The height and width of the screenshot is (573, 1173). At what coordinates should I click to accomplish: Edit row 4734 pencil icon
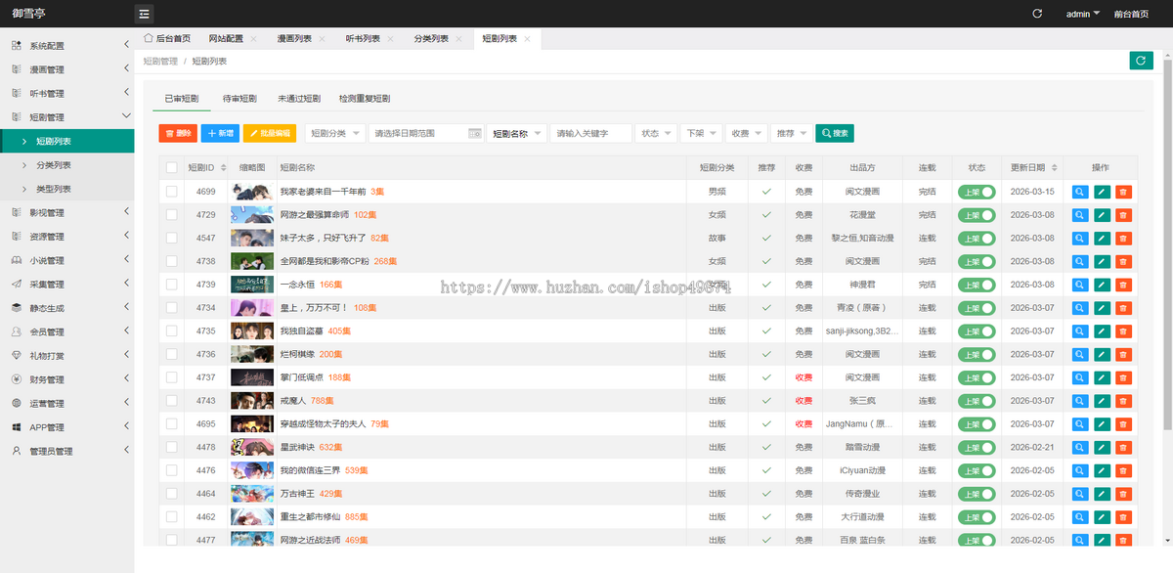[1102, 308]
